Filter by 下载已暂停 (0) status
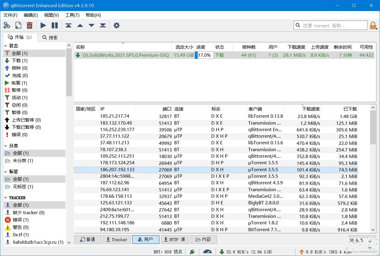The width and height of the screenshot is (380, 256). coord(34,127)
